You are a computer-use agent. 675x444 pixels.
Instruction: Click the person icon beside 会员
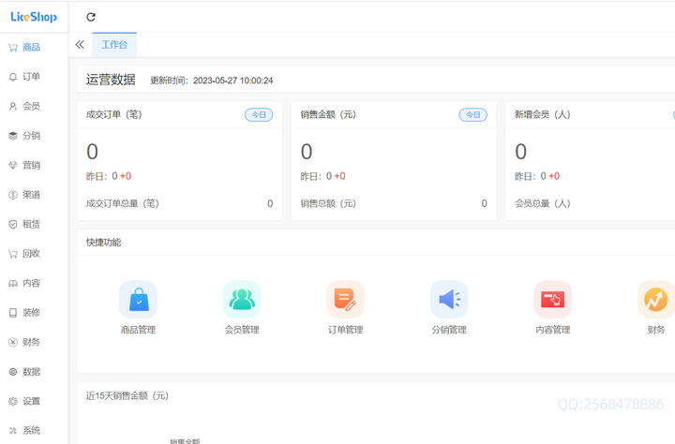pyautogui.click(x=13, y=106)
